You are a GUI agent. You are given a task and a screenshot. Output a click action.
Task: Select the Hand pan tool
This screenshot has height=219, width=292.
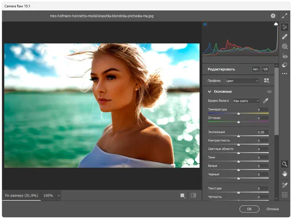point(284,174)
